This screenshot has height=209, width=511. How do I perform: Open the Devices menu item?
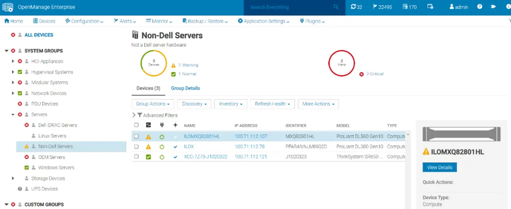(44, 21)
